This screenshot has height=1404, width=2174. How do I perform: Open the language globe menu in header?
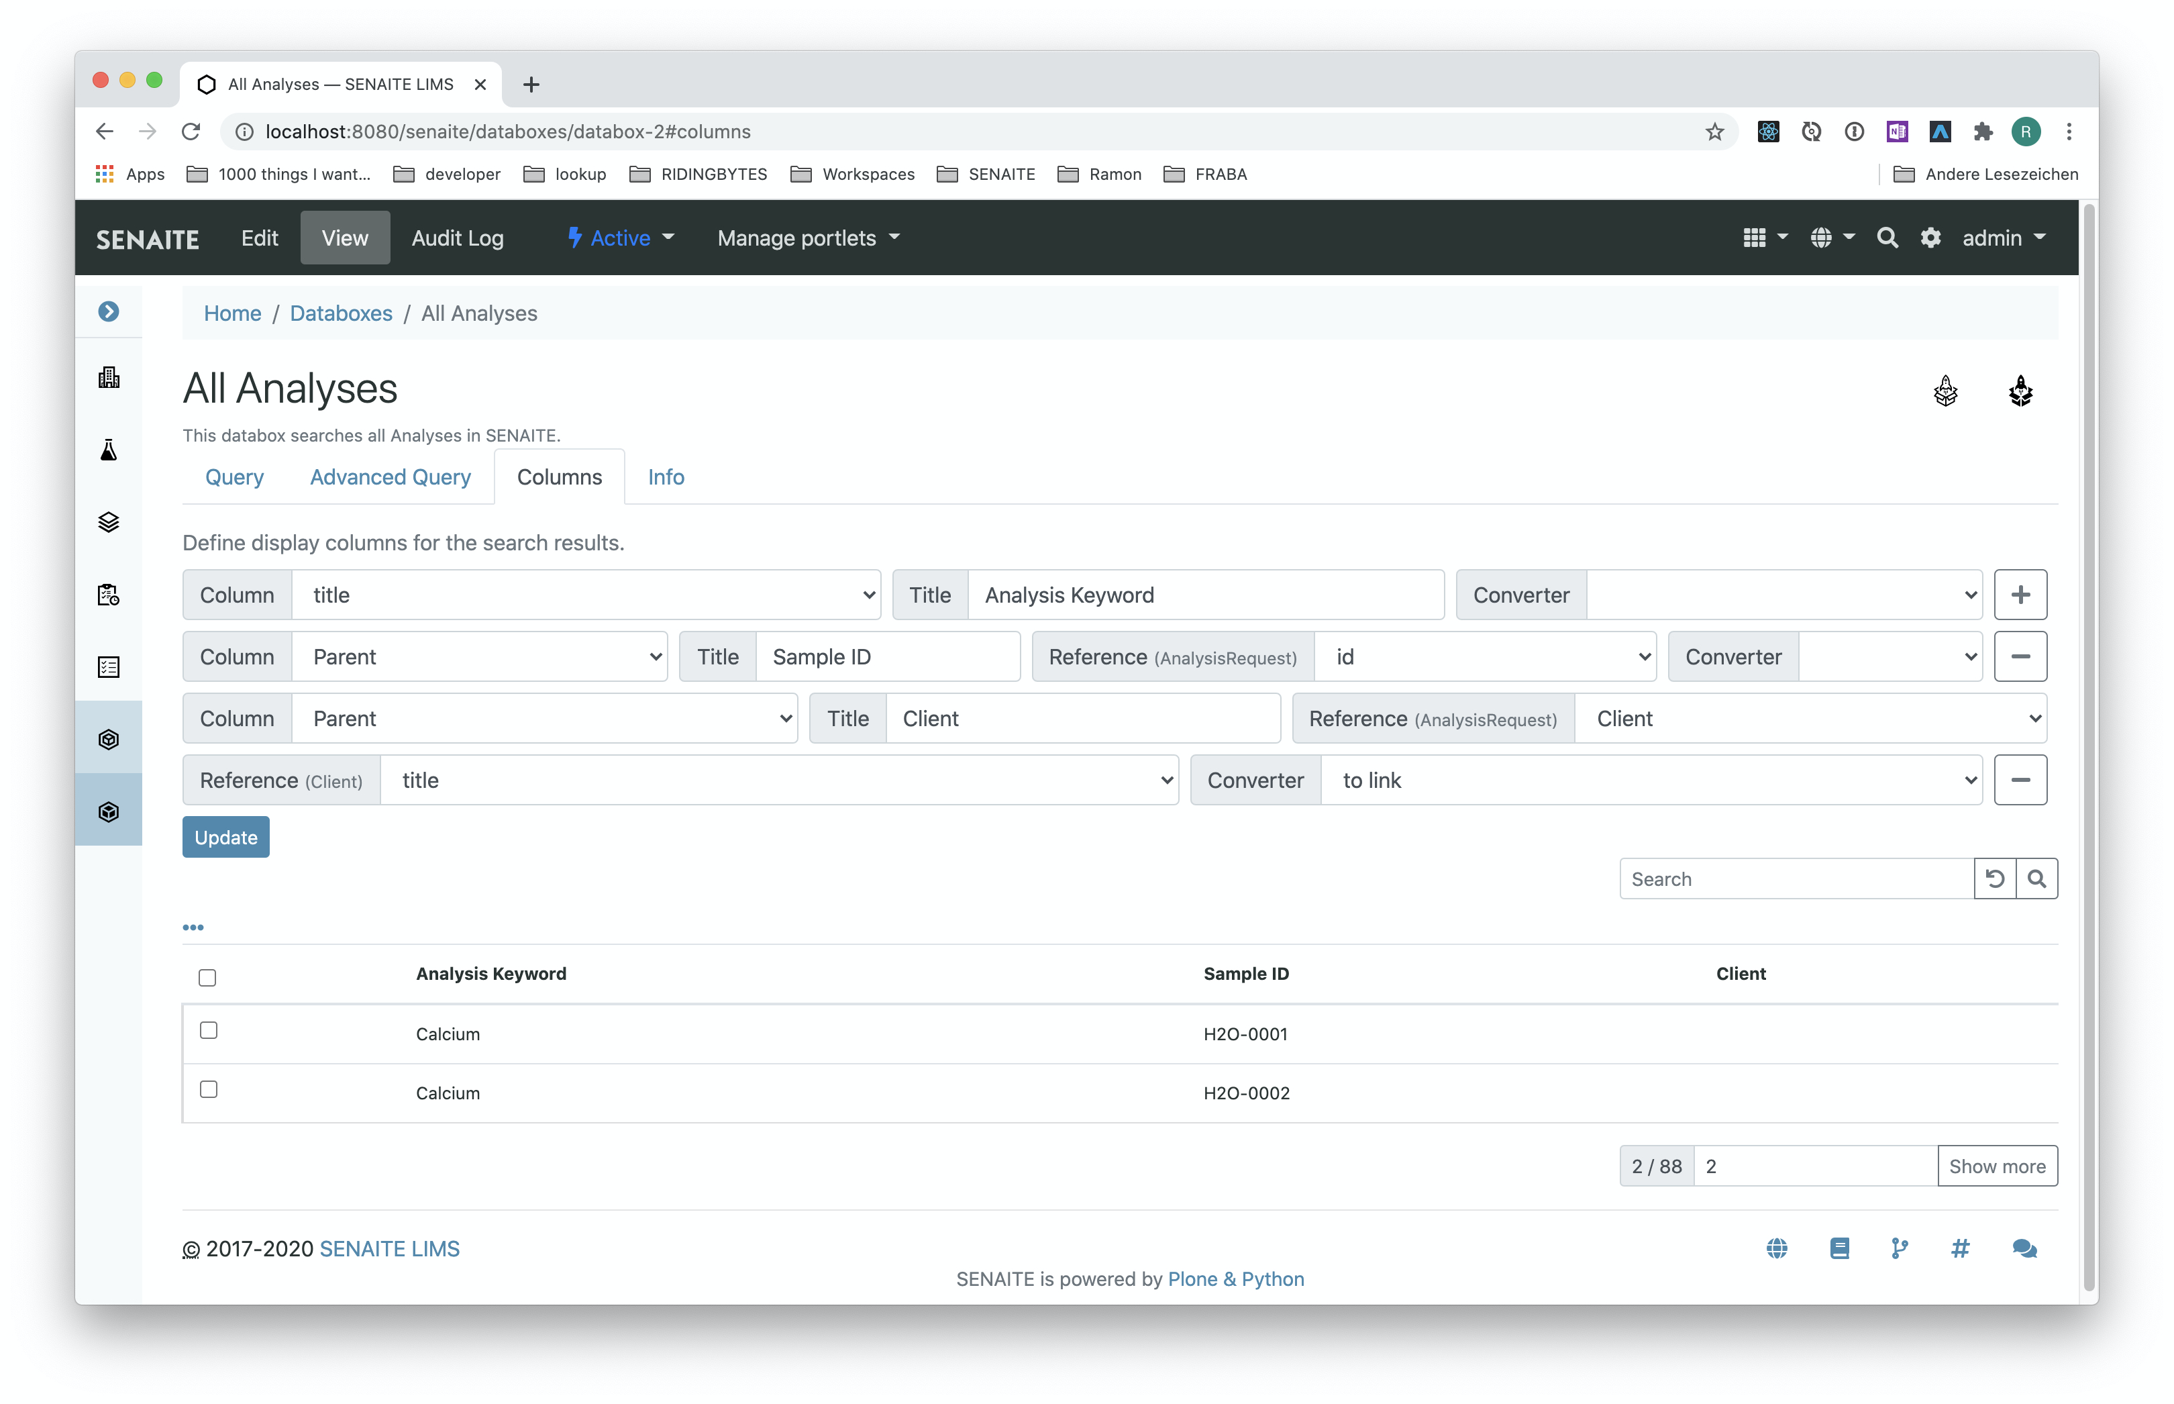[x=1832, y=238]
